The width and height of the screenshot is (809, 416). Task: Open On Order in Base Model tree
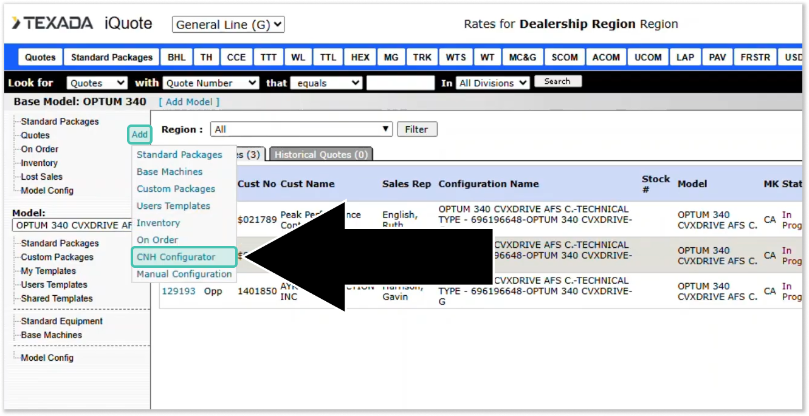point(40,149)
